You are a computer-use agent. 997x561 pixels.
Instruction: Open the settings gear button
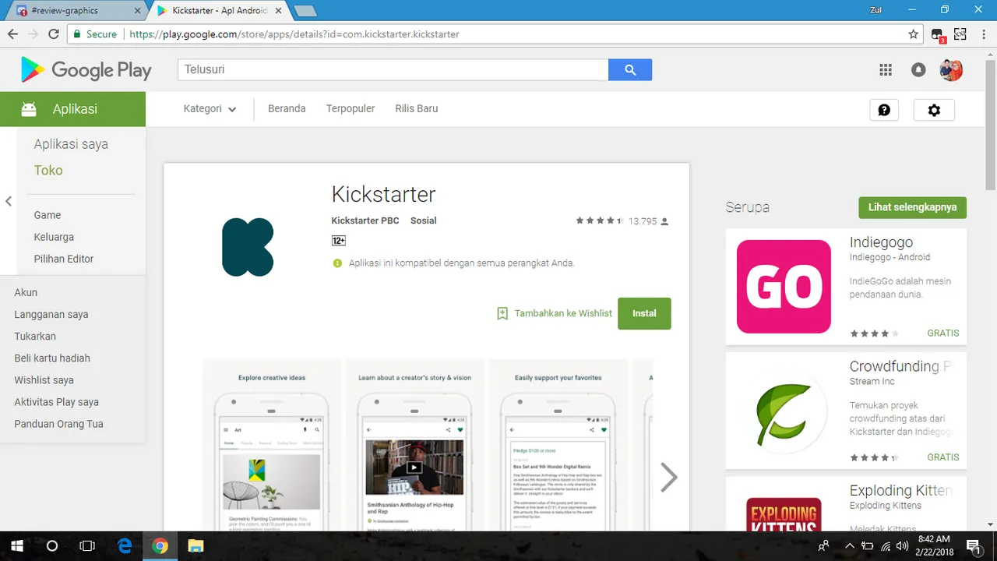(934, 110)
